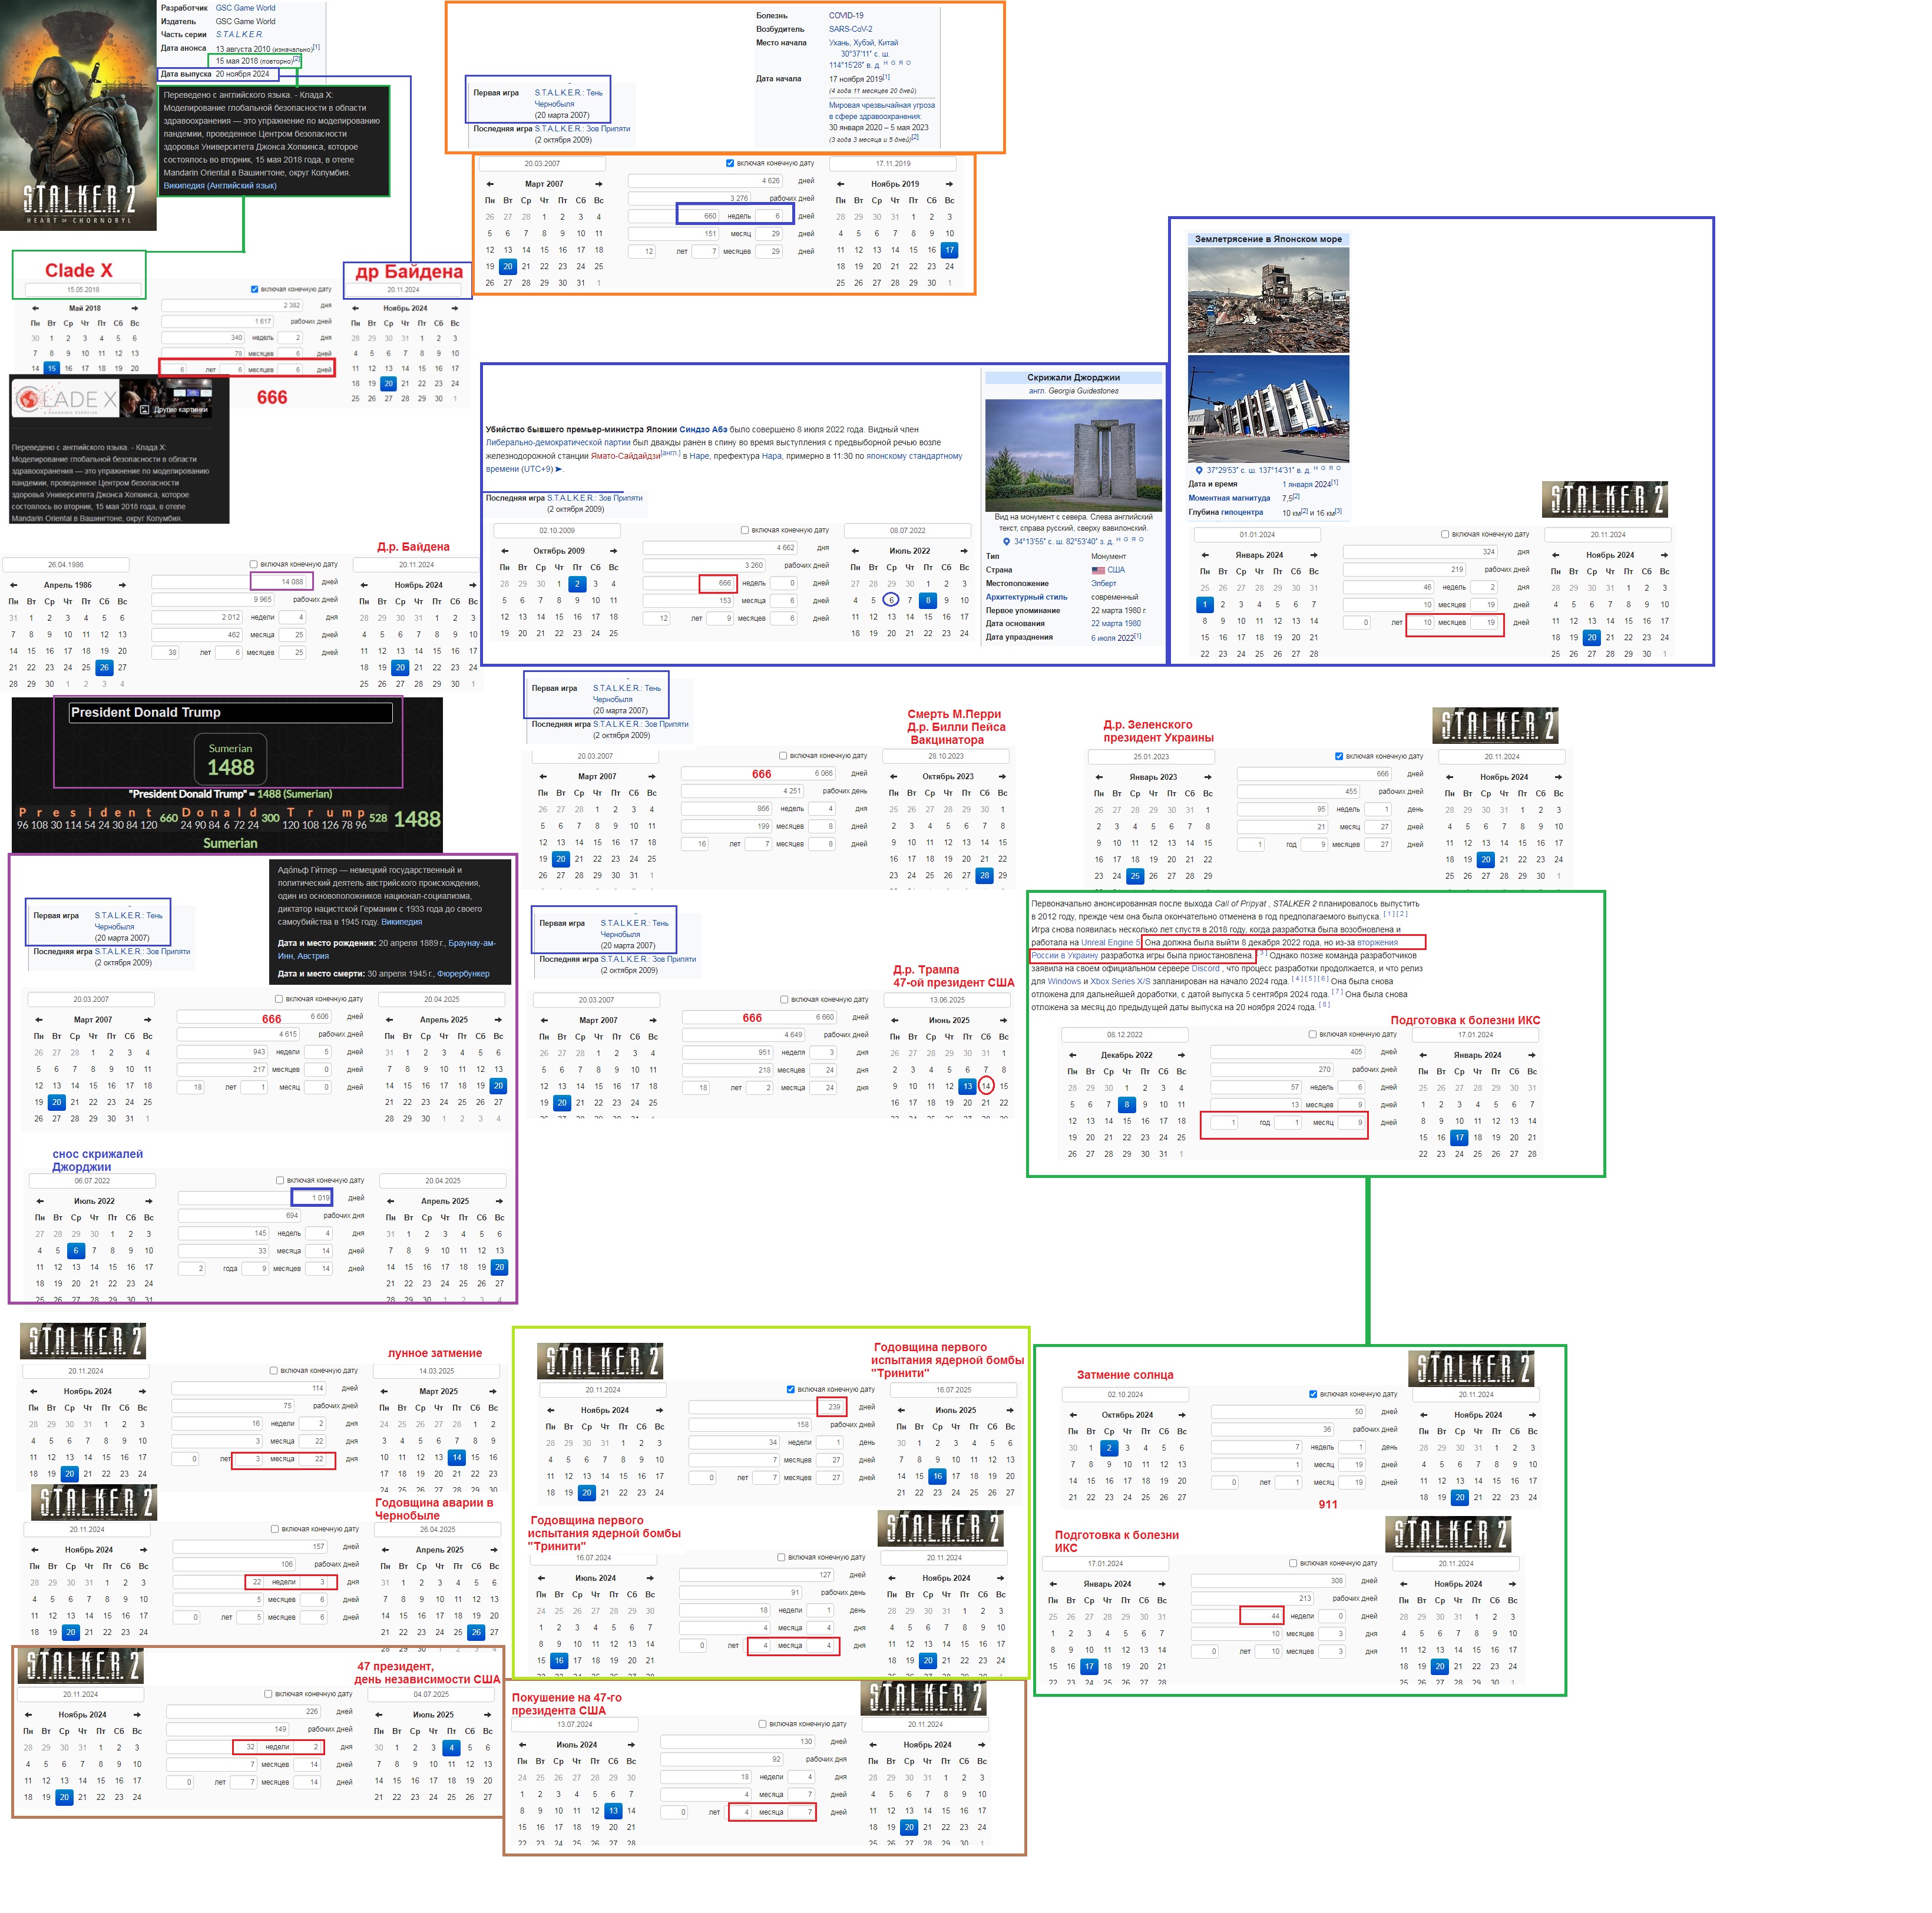1932x1913 pixels.
Task: Go back from Март 2025 calendar
Action: pyautogui.click(x=384, y=1391)
